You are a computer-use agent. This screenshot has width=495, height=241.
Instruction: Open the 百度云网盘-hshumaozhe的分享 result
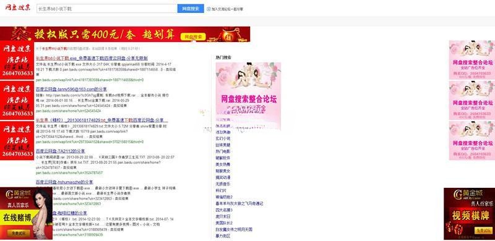(x=64, y=182)
